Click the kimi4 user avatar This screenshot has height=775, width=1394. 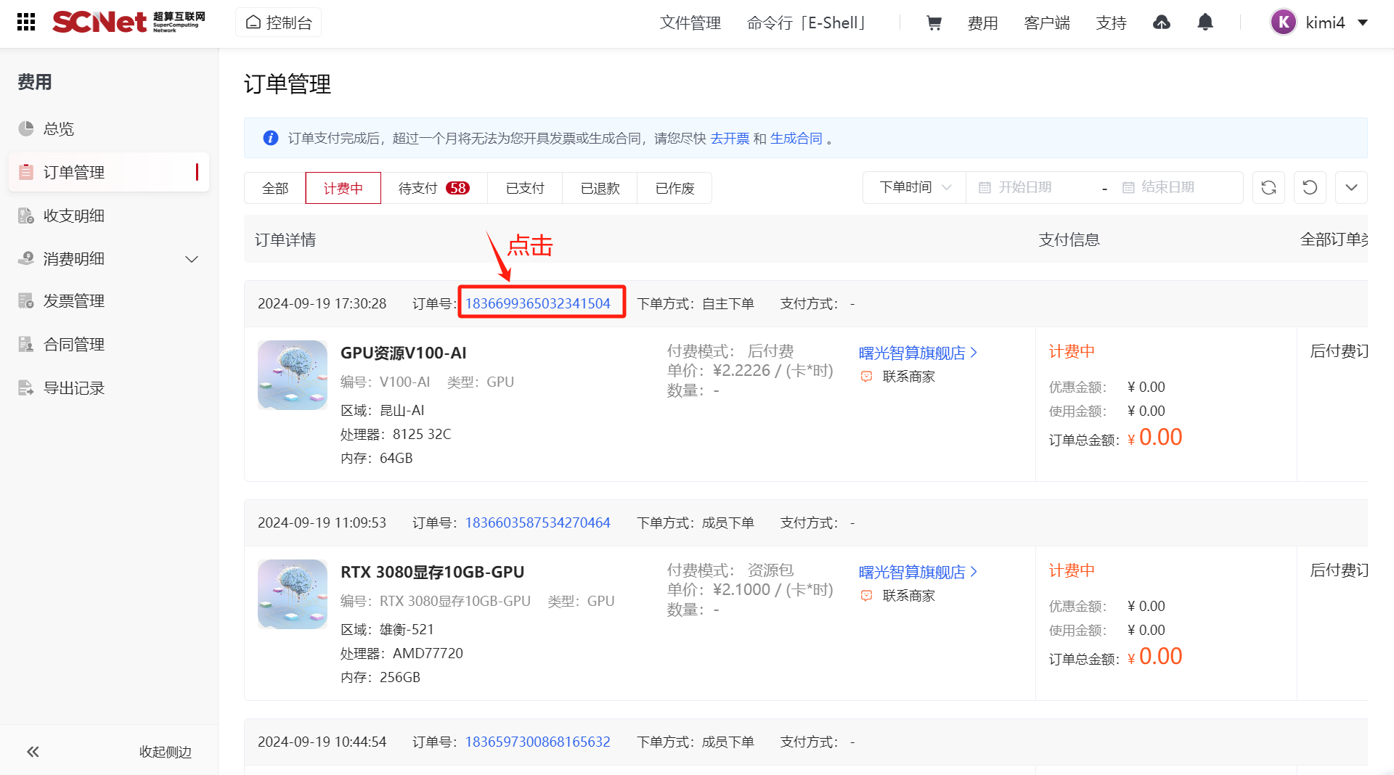point(1284,22)
